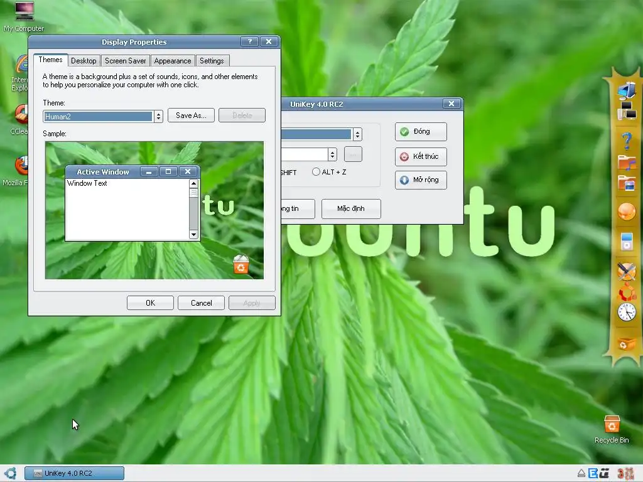Click Active Window sample minimize button

(149, 171)
